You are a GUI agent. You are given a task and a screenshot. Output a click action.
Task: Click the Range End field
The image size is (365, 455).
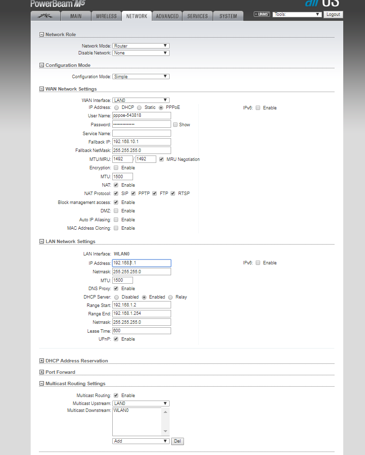[x=142, y=313]
